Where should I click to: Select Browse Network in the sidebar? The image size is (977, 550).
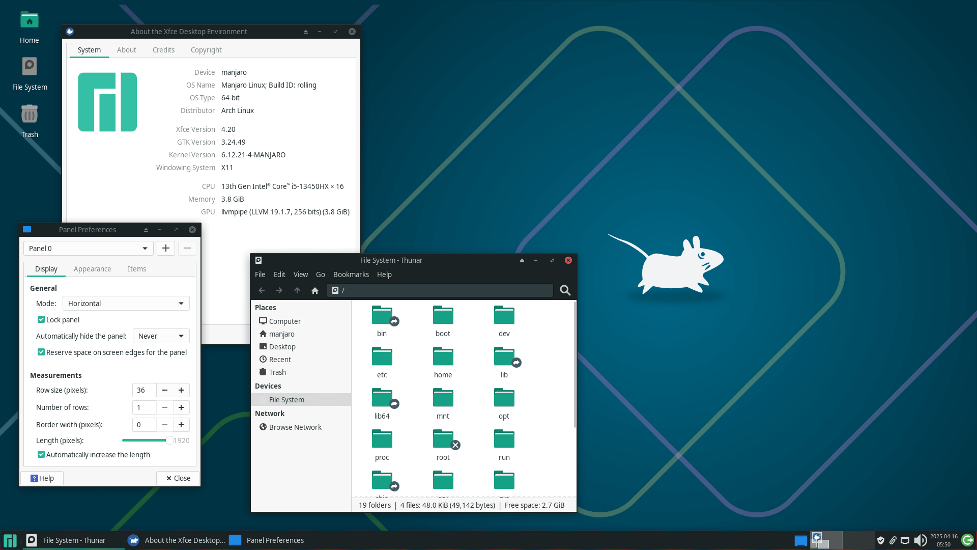coord(295,427)
